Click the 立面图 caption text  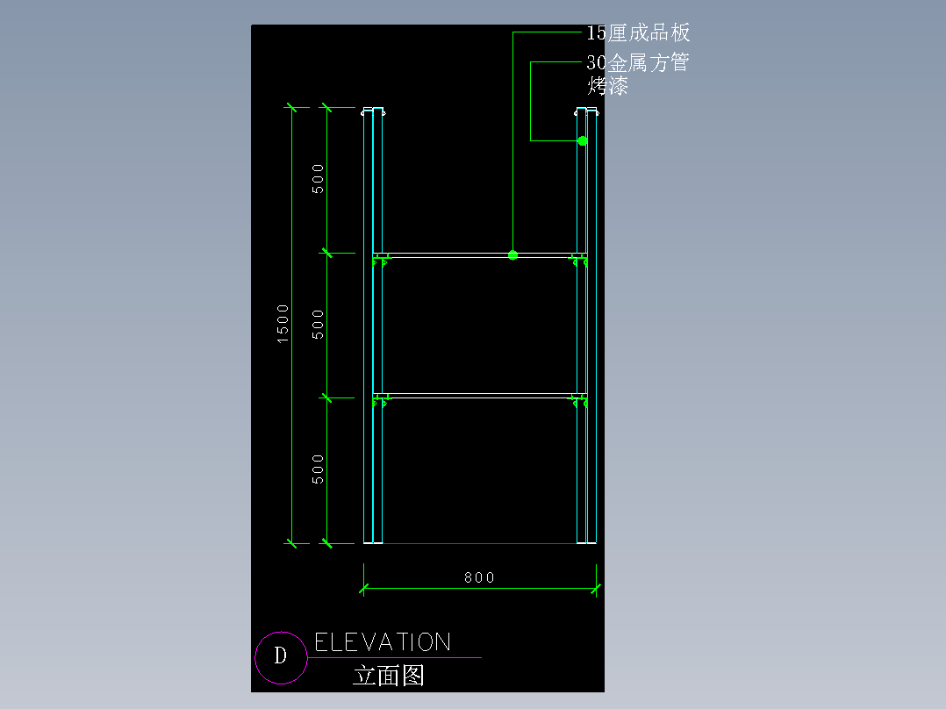point(389,675)
